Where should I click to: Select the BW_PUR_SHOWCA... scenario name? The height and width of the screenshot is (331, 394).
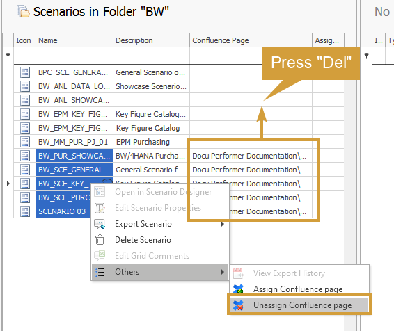pyautogui.click(x=74, y=156)
